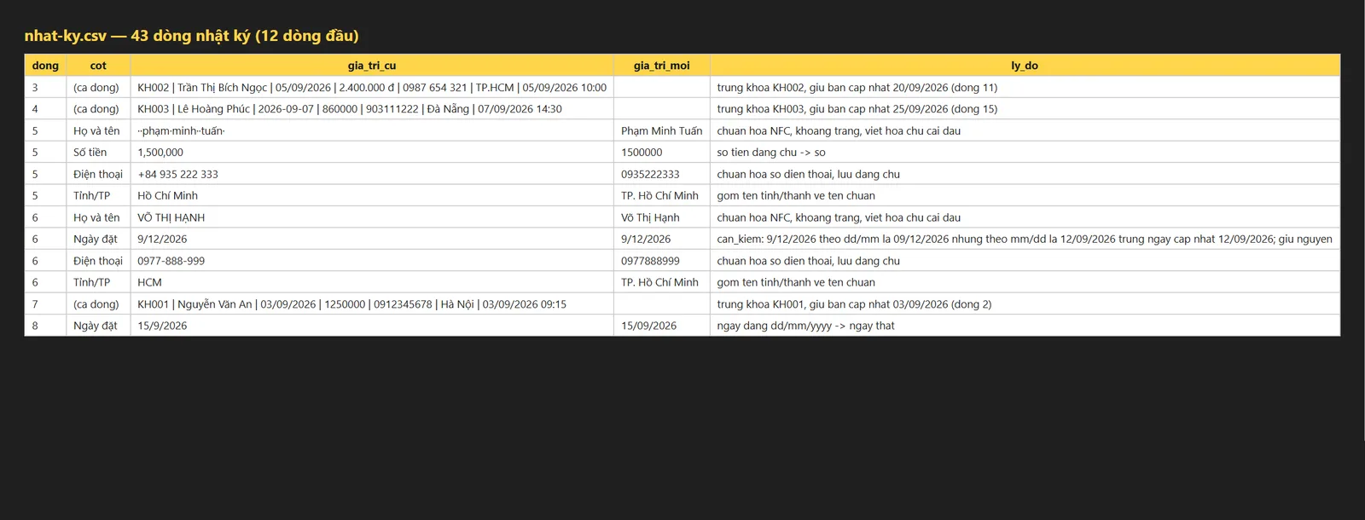Image resolution: width=1365 pixels, height=520 pixels.
Task: Select reason "trung khoa KH002, giu ban cap nhat 20/09/2026"
Action: coord(857,88)
